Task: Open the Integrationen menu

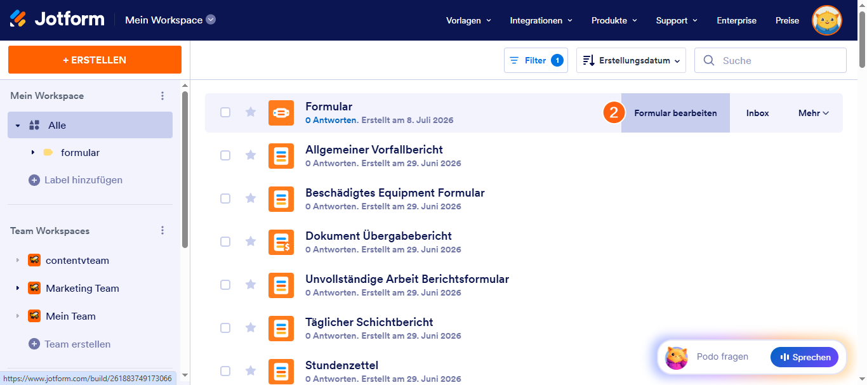Action: pos(541,20)
